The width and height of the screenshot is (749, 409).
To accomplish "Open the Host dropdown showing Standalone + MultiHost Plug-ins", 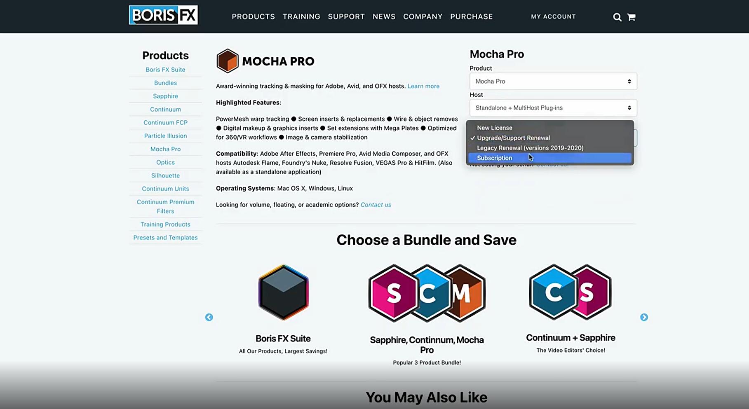I will coord(553,108).
